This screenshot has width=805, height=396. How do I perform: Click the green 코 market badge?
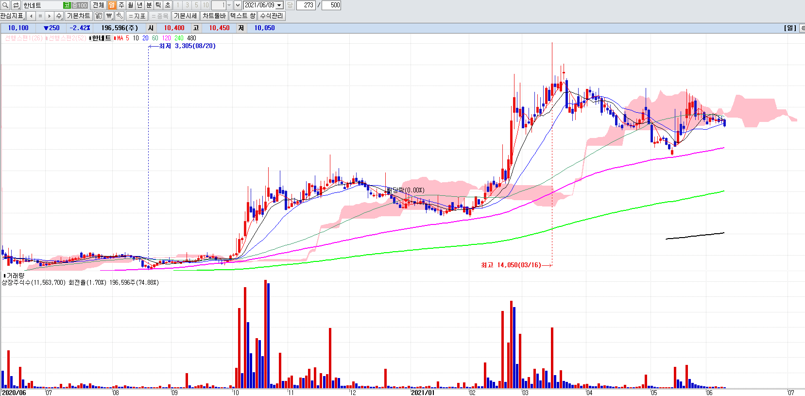coord(67,5)
